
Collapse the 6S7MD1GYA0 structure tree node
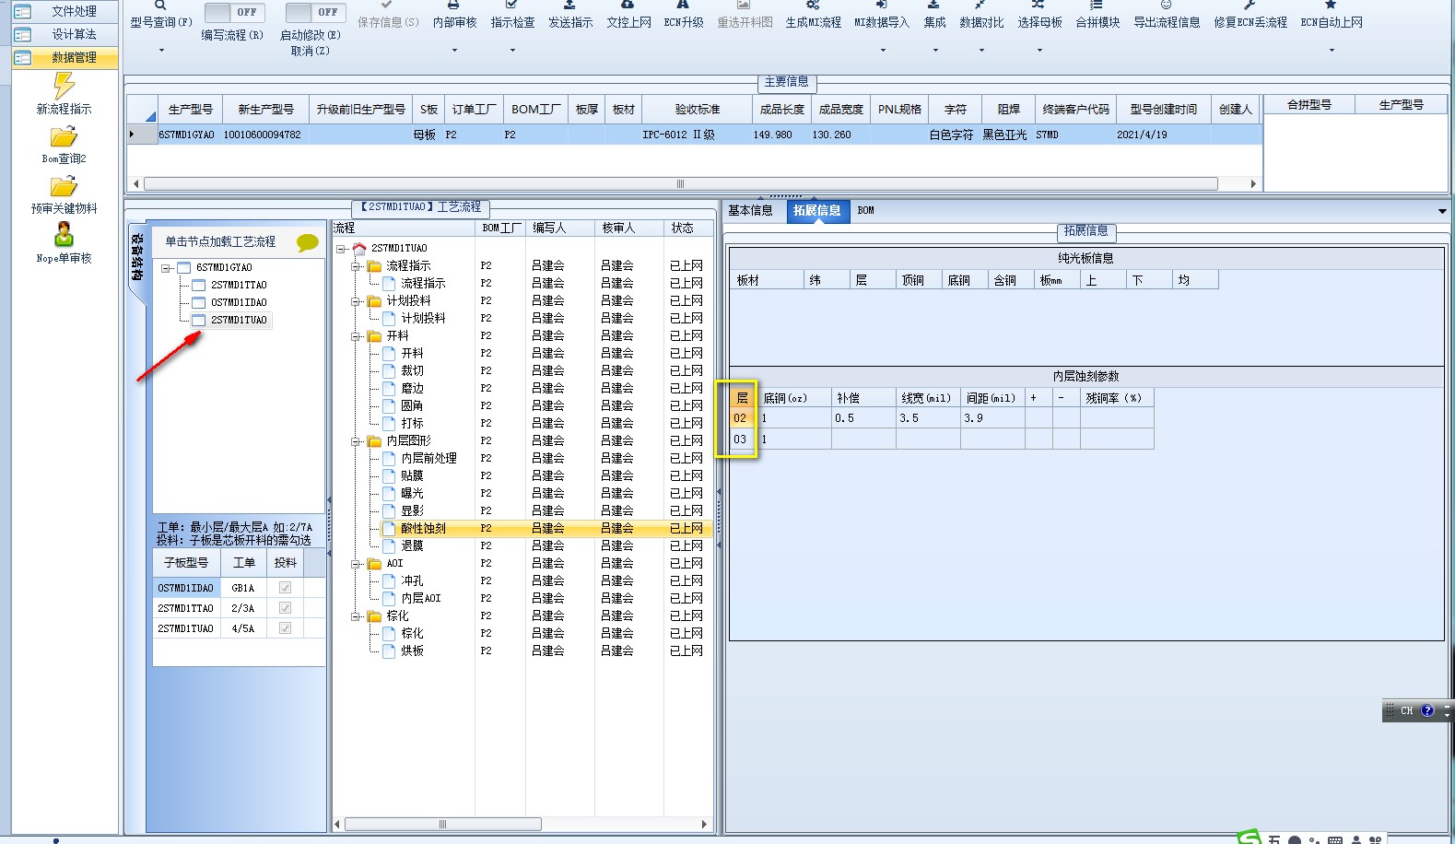(x=166, y=268)
